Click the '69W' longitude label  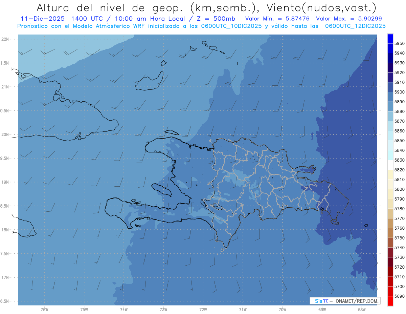322,310
